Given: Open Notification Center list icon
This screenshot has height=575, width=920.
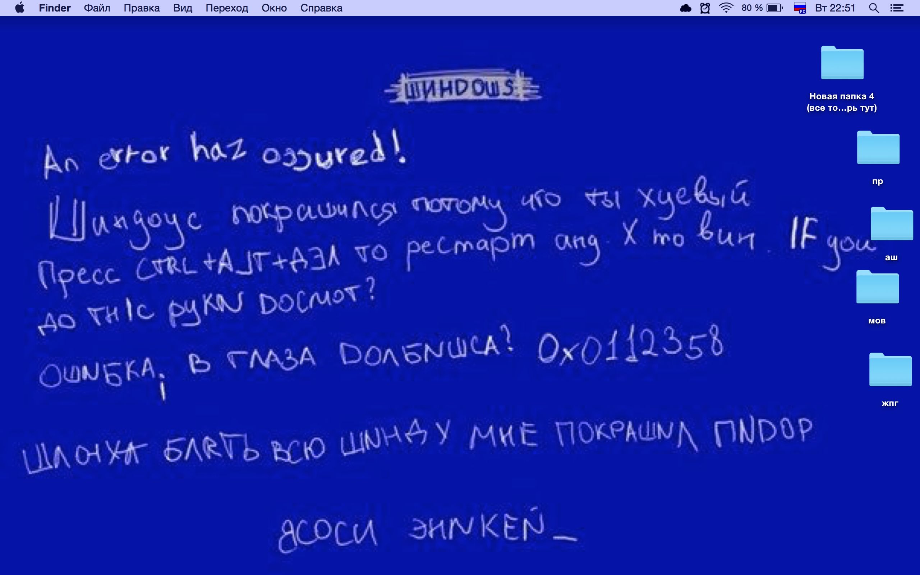Looking at the screenshot, I should [897, 8].
